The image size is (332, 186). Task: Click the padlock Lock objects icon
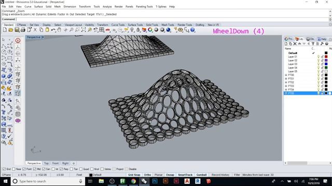click(x=138, y=30)
